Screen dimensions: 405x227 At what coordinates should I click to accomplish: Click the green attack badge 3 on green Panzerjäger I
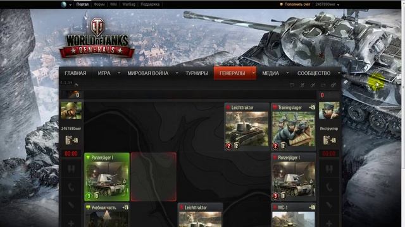coord(89,196)
